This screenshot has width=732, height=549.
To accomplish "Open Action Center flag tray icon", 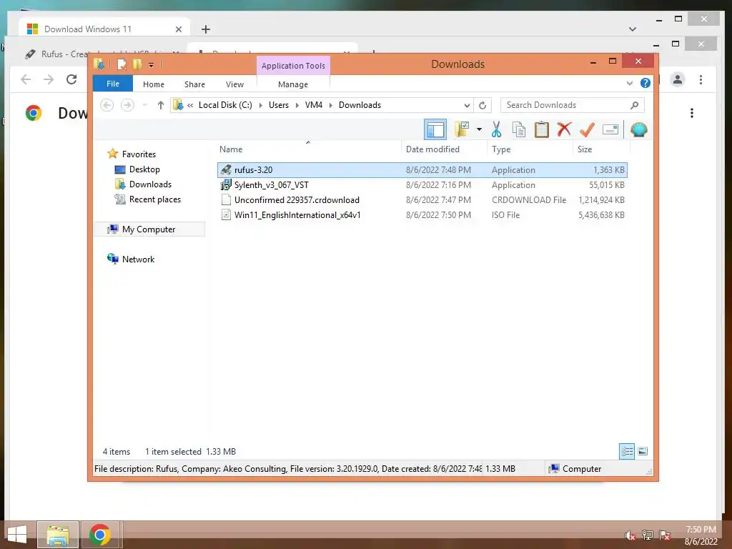I will [x=665, y=535].
